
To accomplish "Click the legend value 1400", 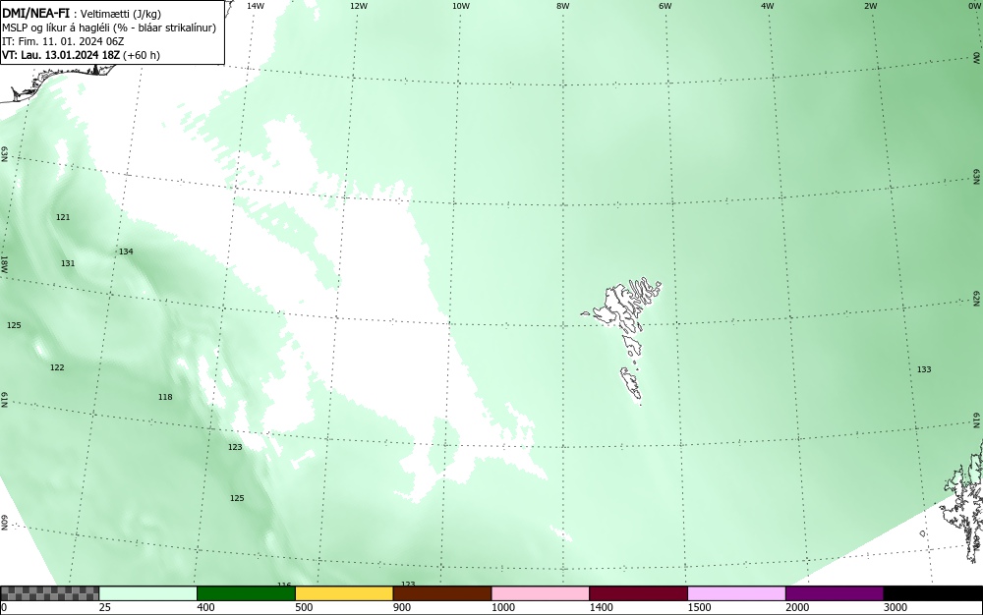I will (x=602, y=607).
